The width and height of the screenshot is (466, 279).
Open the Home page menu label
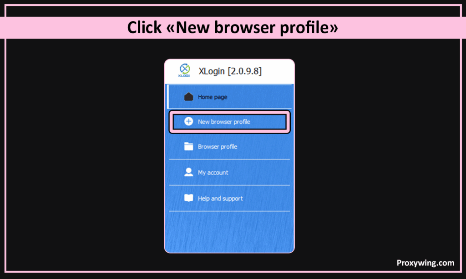point(213,97)
